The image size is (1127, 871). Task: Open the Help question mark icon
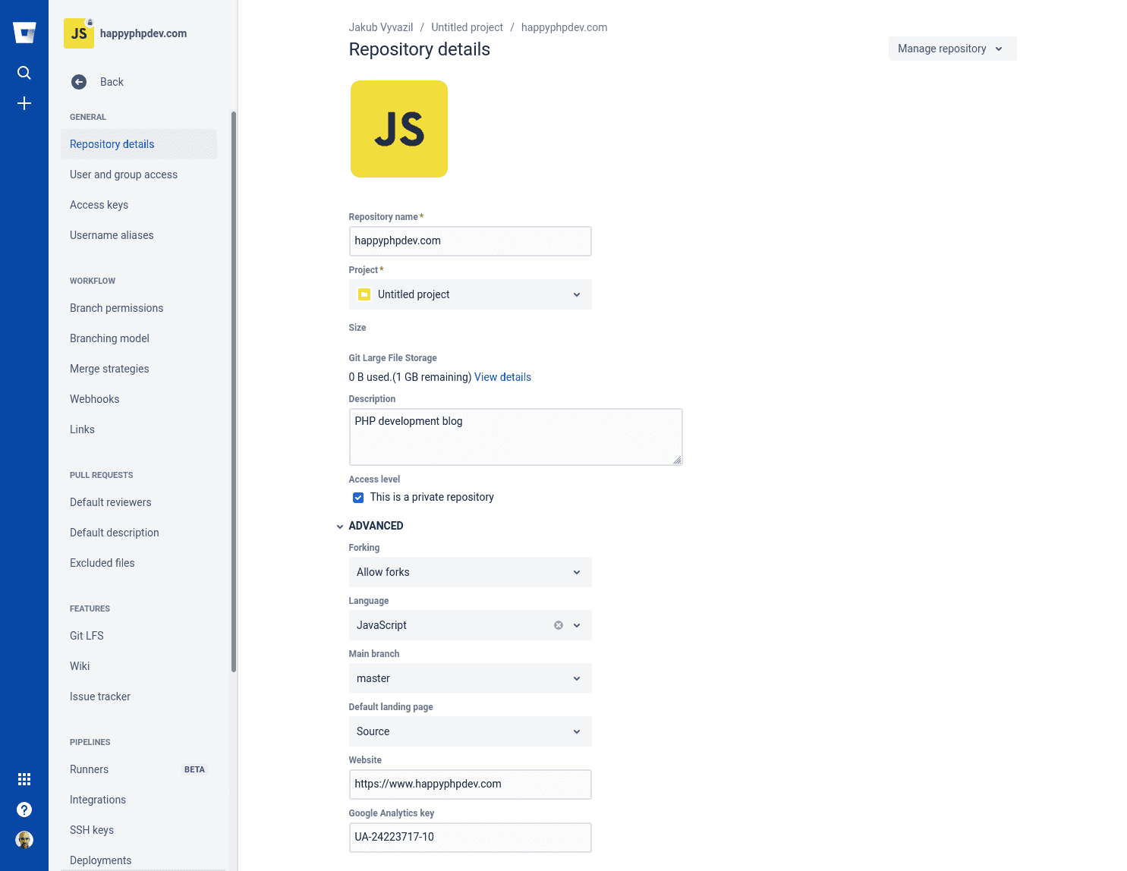click(x=24, y=810)
